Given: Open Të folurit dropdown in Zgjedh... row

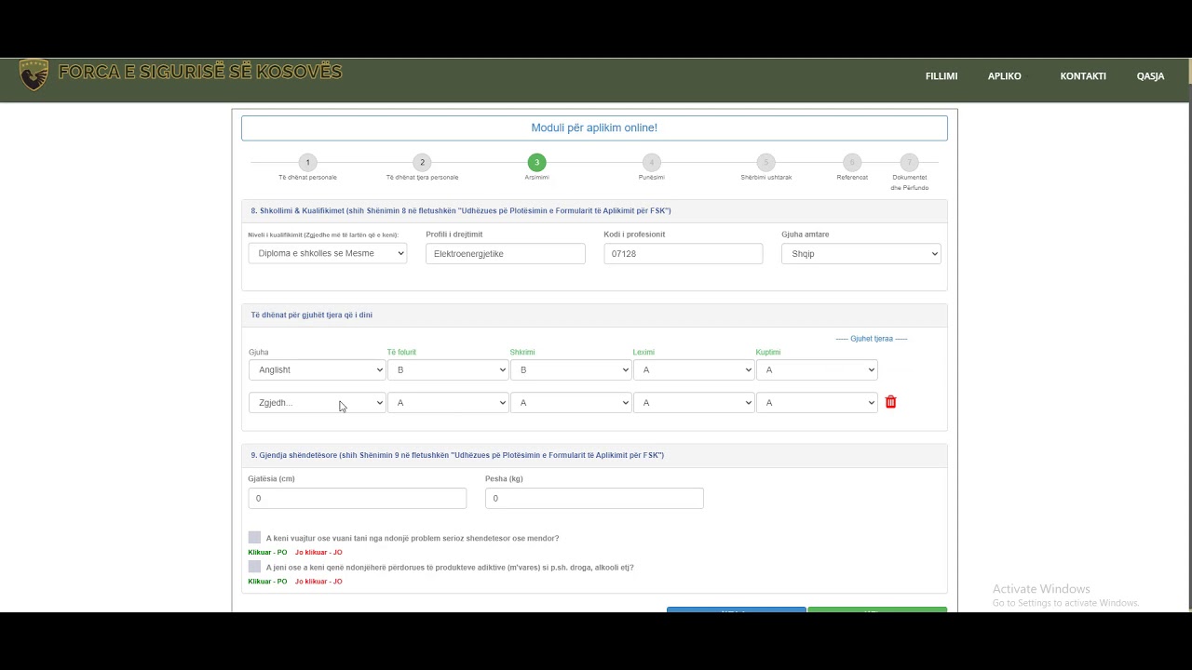Looking at the screenshot, I should pos(448,403).
